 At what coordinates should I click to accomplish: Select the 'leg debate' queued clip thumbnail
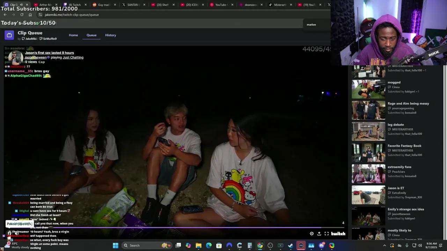tap(368, 131)
